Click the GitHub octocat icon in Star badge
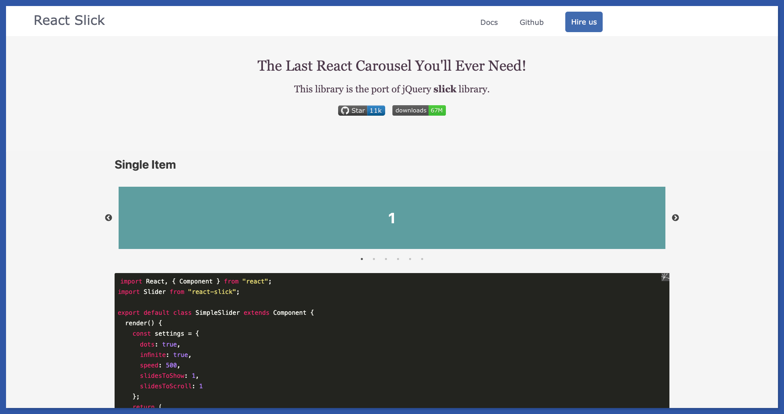 click(345, 110)
